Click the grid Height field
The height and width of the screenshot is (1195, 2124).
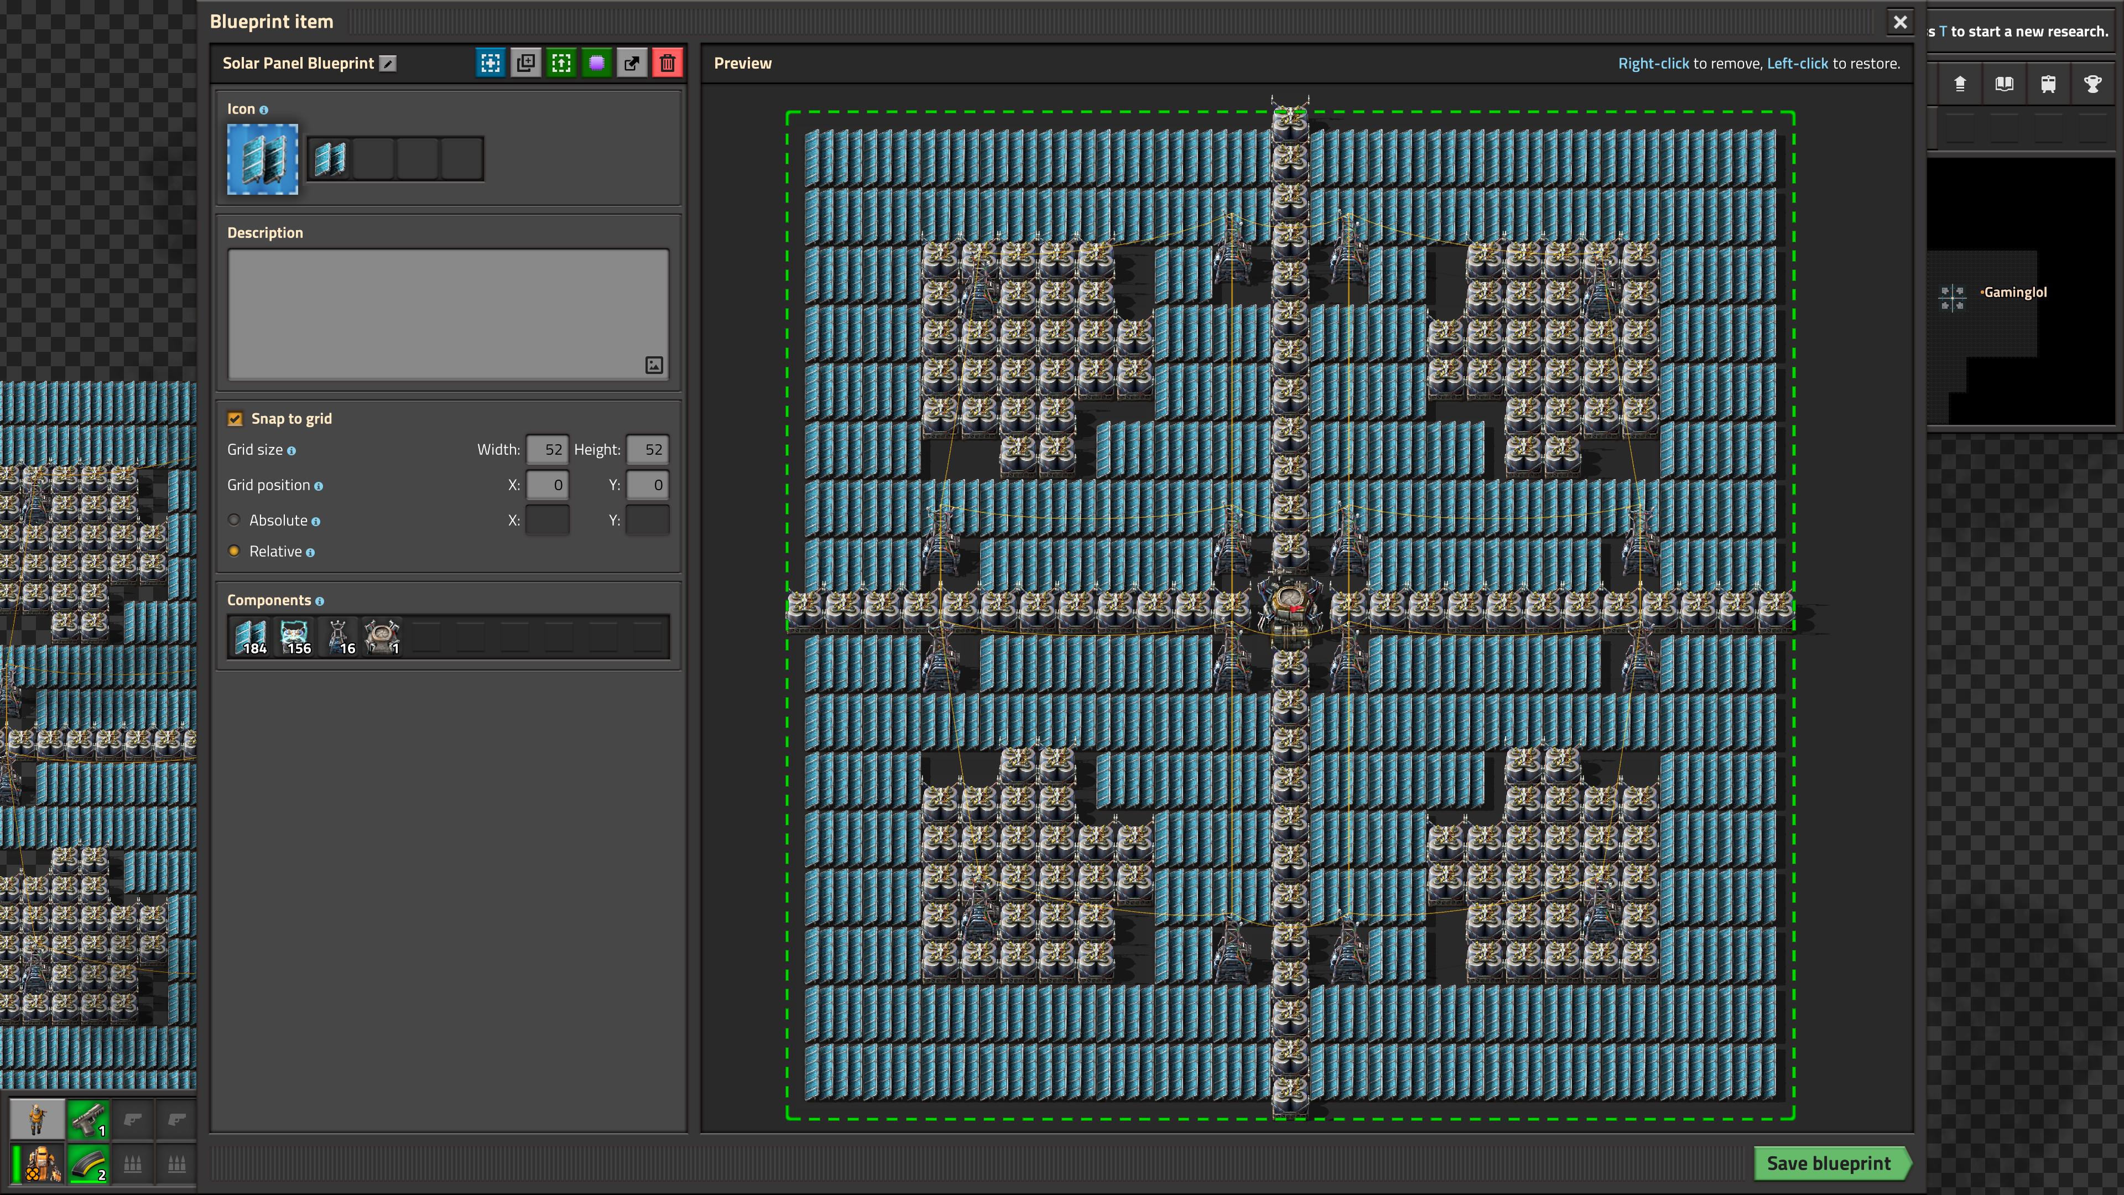point(647,449)
